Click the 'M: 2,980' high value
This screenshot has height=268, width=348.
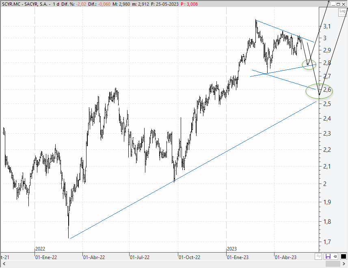tap(121, 4)
